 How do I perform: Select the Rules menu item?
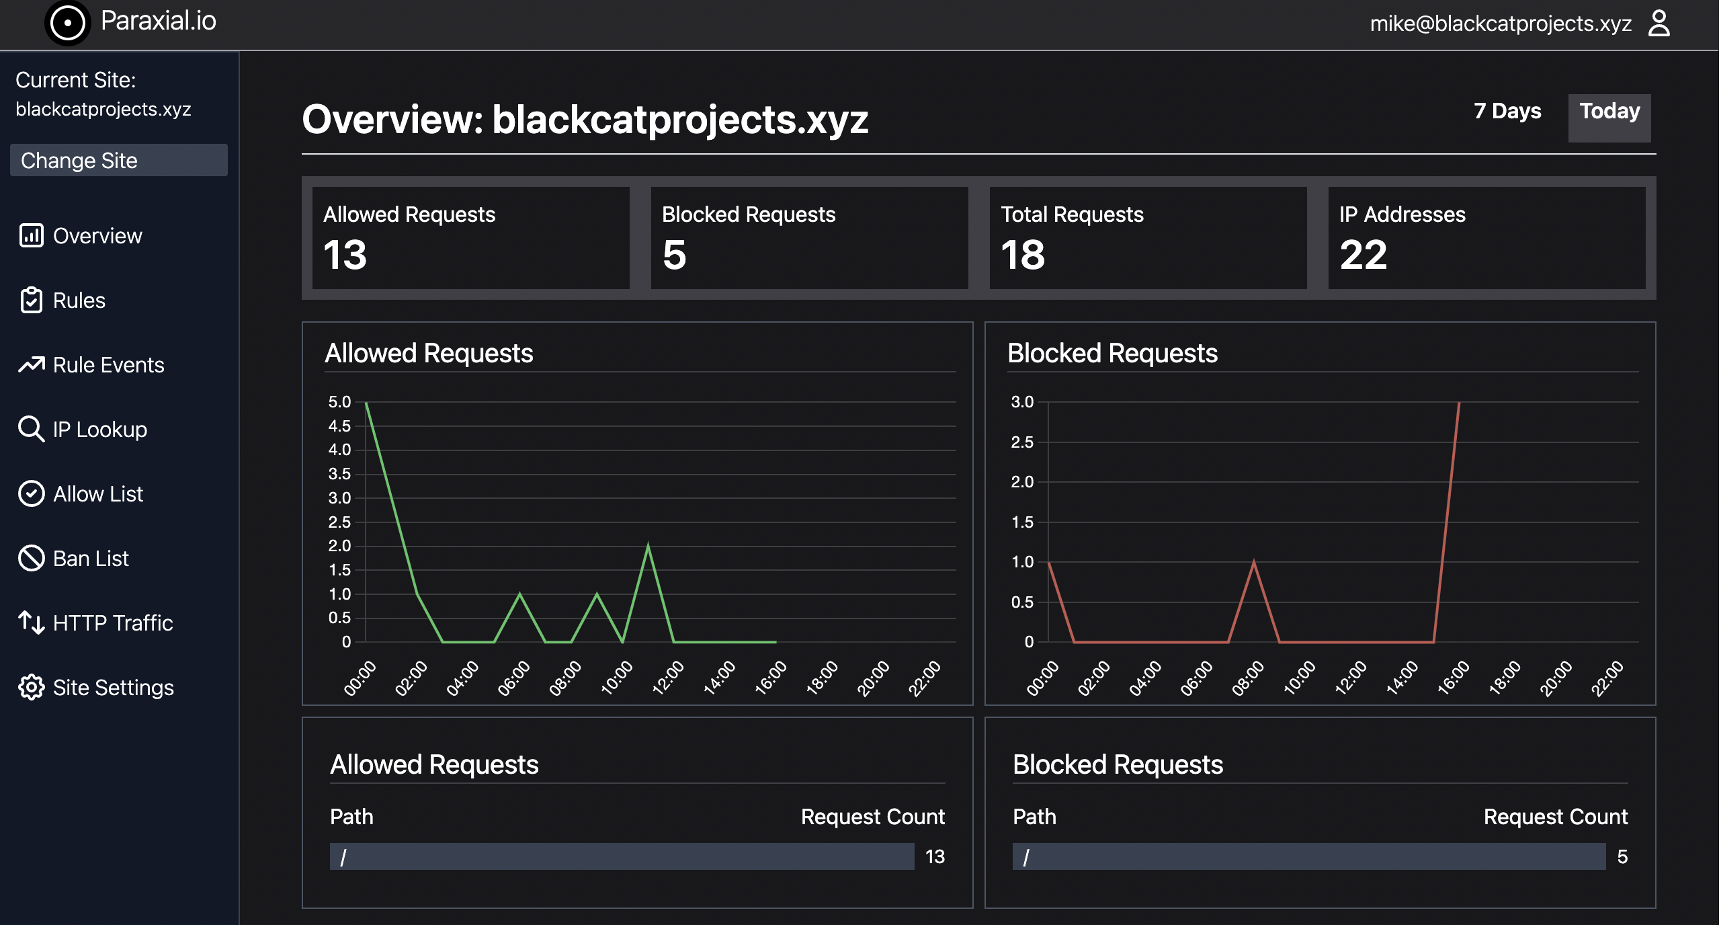point(79,300)
